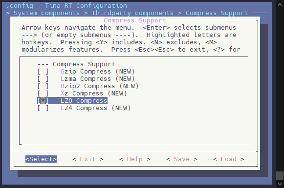Click thirdparty components in breadcrumb path

[133, 13]
